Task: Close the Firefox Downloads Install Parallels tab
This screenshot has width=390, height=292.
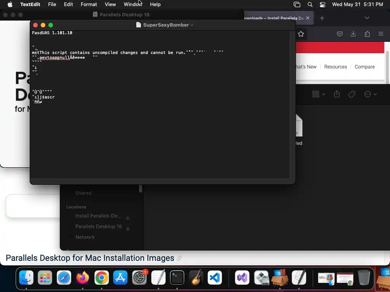Action: pyautogui.click(x=308, y=18)
